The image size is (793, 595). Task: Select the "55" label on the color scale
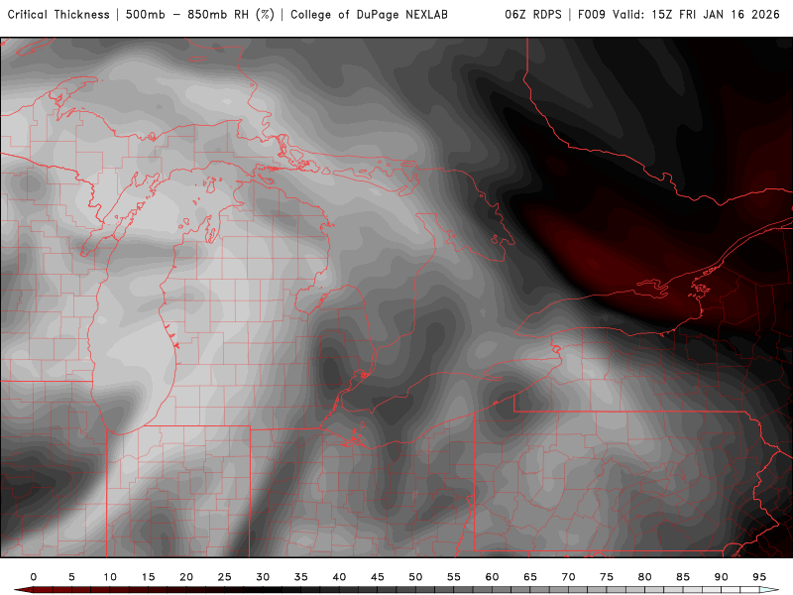(x=454, y=577)
